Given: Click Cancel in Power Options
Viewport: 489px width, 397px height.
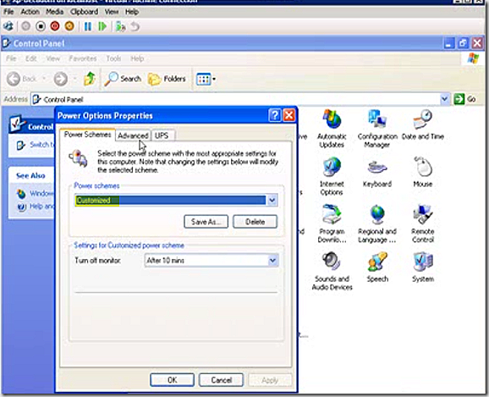Looking at the screenshot, I should [x=221, y=380].
